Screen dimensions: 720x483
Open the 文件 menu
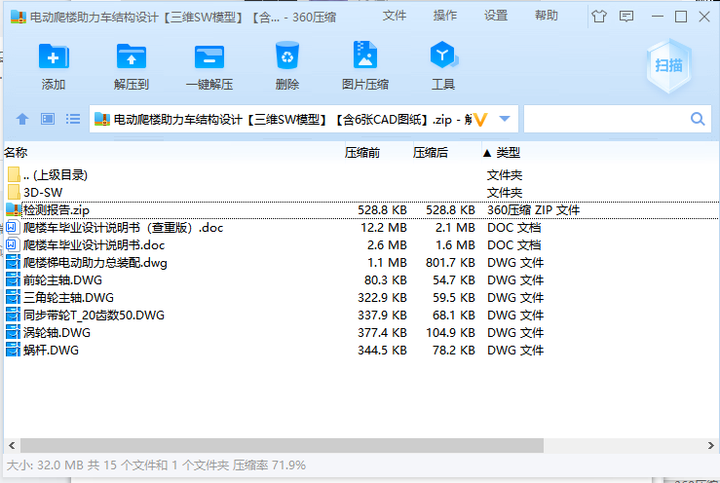[395, 16]
